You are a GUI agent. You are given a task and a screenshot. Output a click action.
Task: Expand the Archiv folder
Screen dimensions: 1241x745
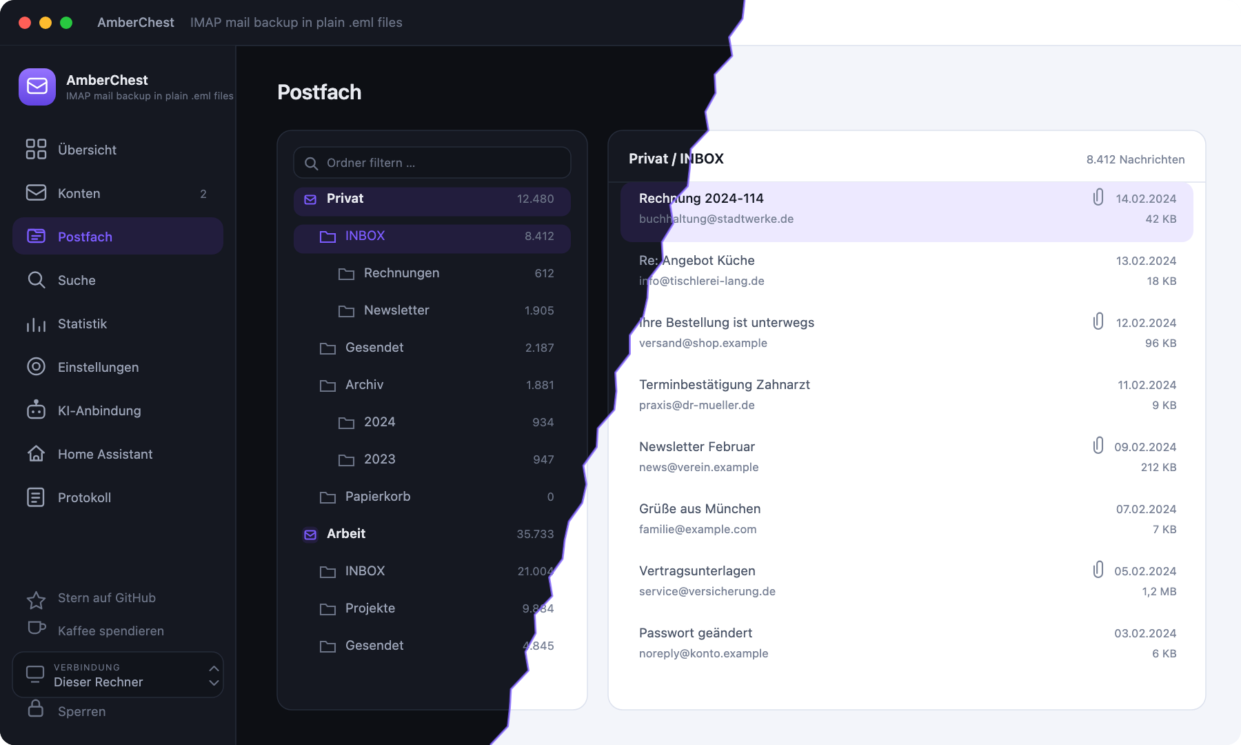point(432,385)
